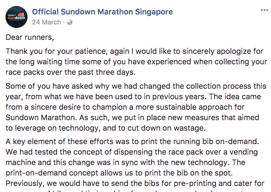
Task: Open the 24 March post timestamp
Action: 46,22
